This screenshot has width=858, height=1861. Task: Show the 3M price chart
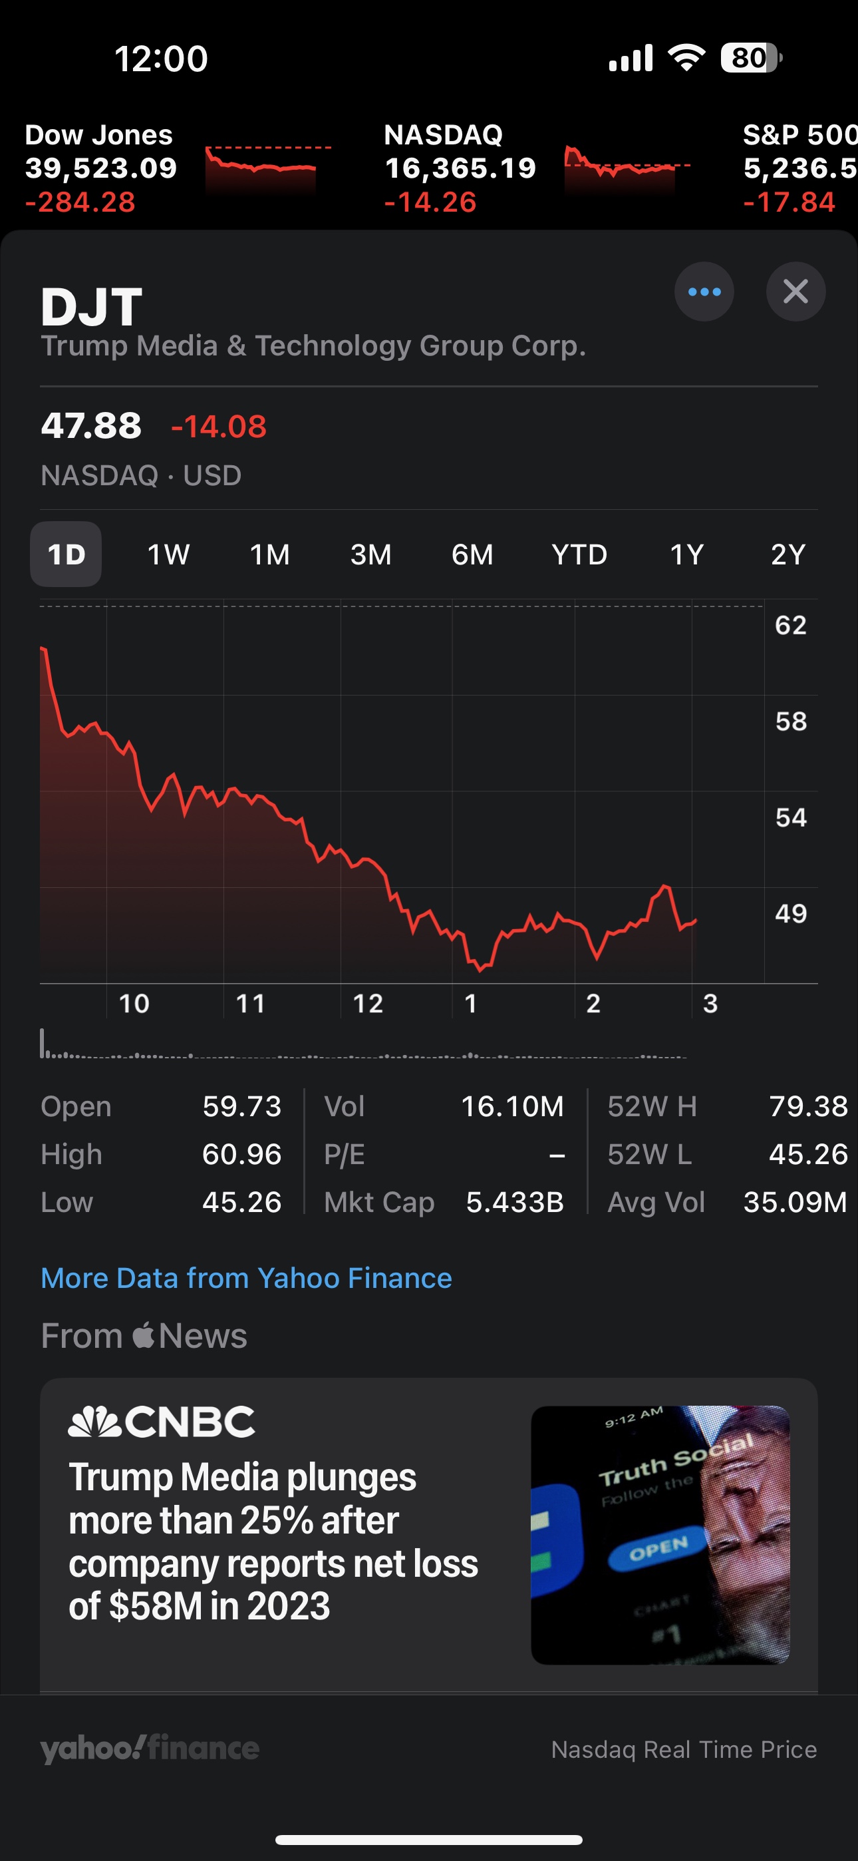(x=370, y=554)
